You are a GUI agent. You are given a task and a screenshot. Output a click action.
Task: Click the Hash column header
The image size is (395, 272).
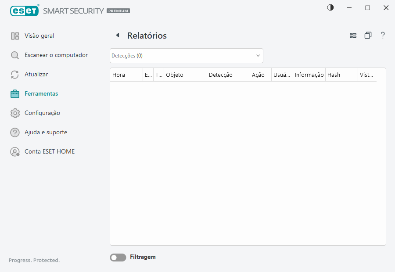click(334, 75)
